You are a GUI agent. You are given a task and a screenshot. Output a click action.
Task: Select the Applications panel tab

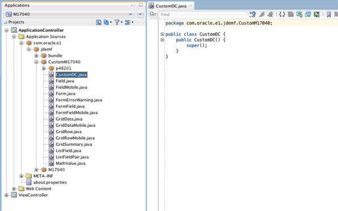17,5
